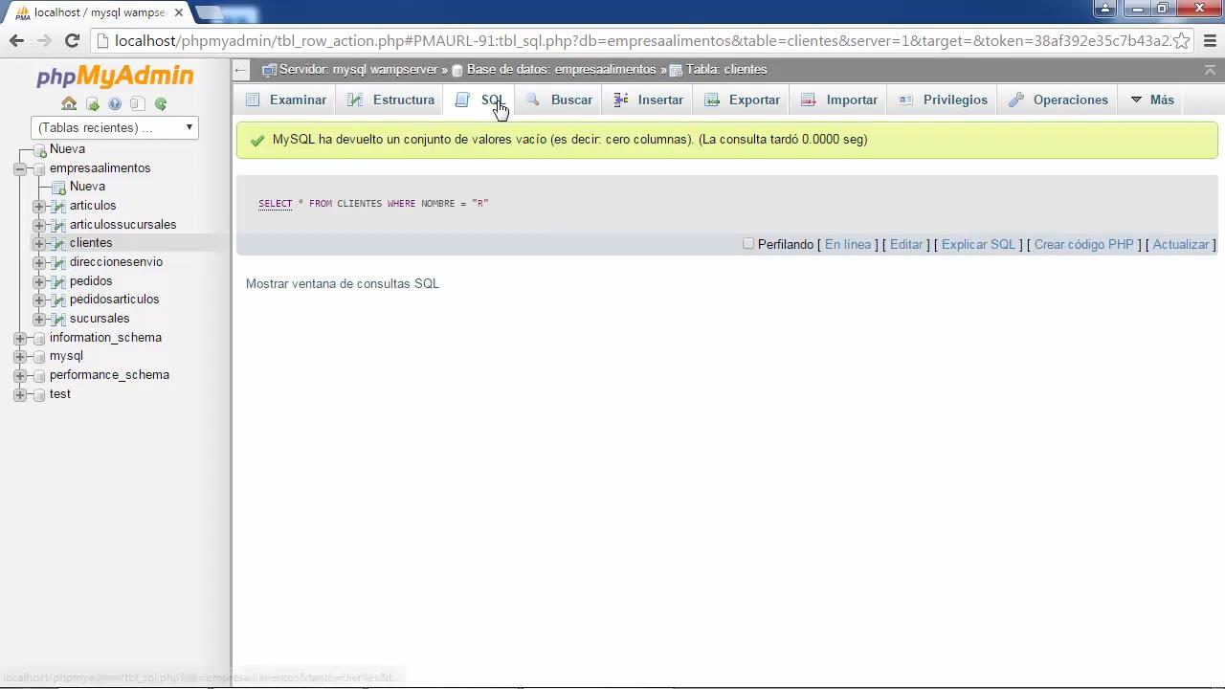Click the En línea link
Viewport: 1225px width, 689px height.
coord(848,244)
